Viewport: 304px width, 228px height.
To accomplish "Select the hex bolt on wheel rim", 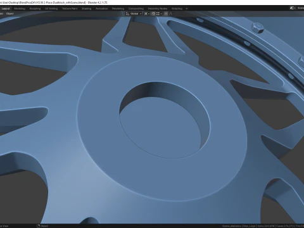I will click(x=258, y=28).
